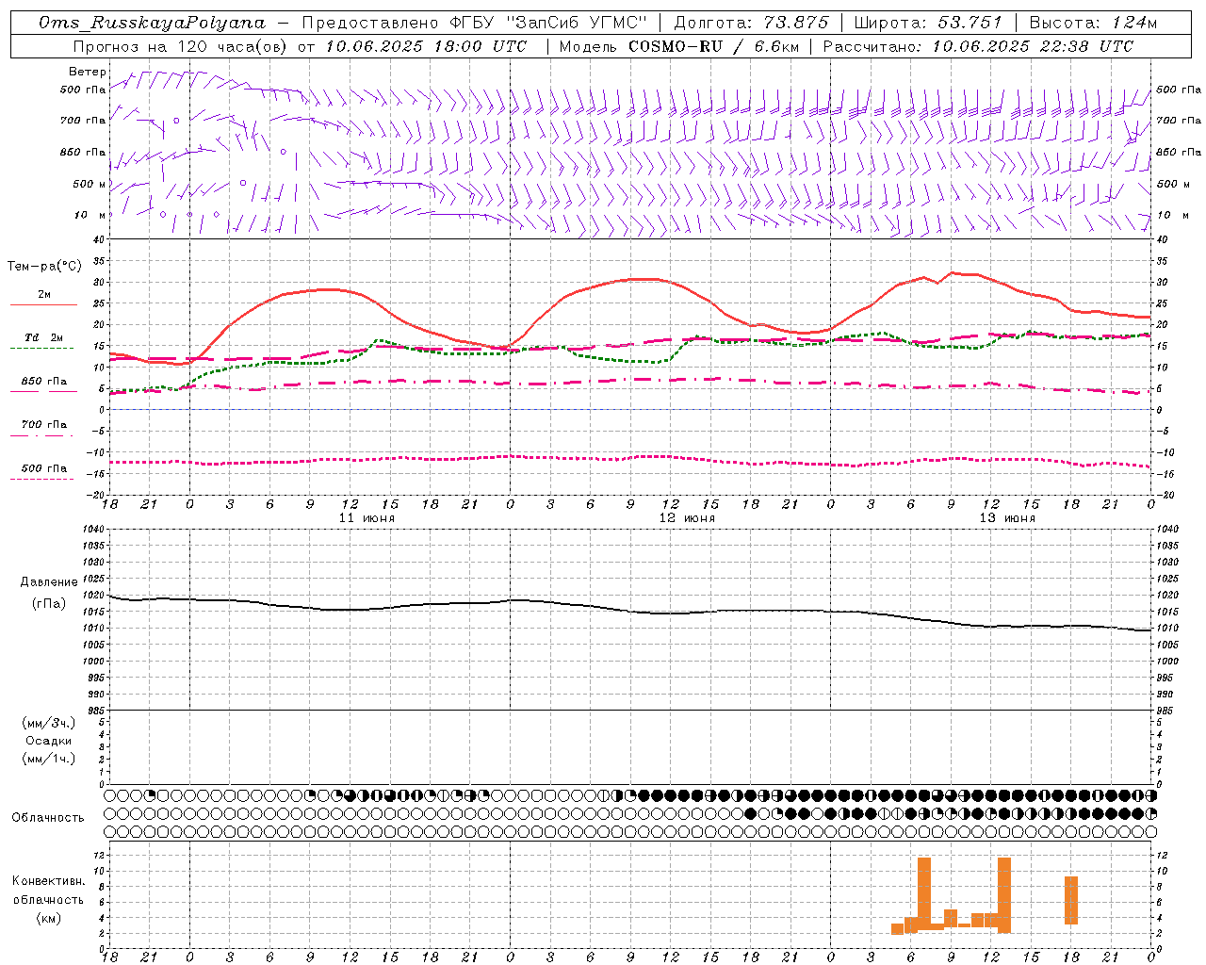Click the legend line sample under 2м
This screenshot has width=1206, height=965.
pyautogui.click(x=43, y=305)
